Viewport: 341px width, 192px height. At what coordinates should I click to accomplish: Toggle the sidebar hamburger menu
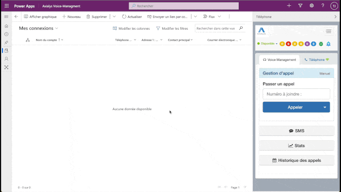(6, 17)
